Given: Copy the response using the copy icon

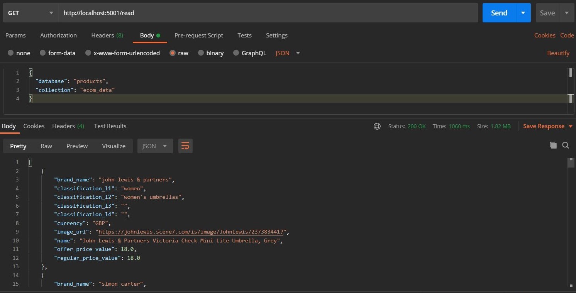Looking at the screenshot, I should click(x=553, y=145).
